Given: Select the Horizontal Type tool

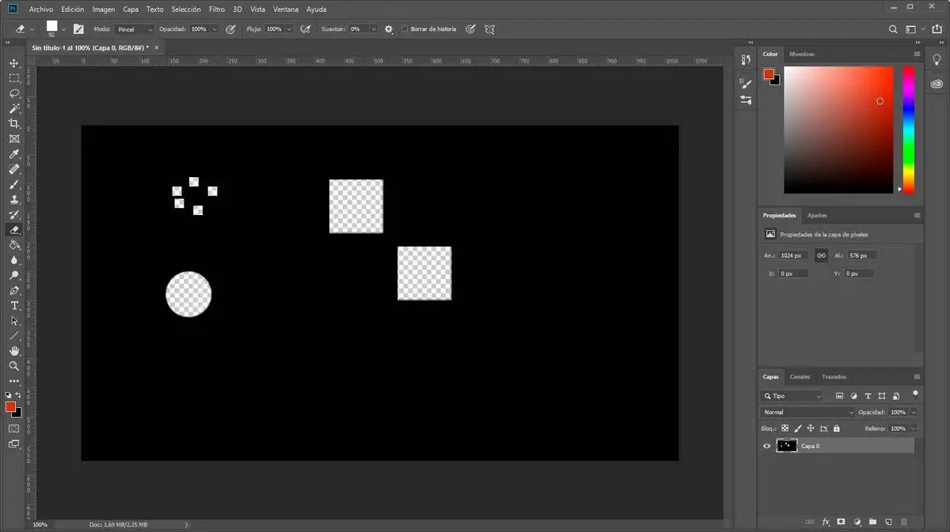Looking at the screenshot, I should coord(13,305).
